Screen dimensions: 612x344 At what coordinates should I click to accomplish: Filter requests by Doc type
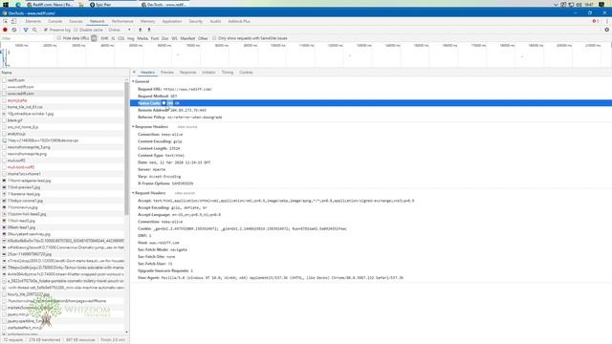(x=165, y=38)
